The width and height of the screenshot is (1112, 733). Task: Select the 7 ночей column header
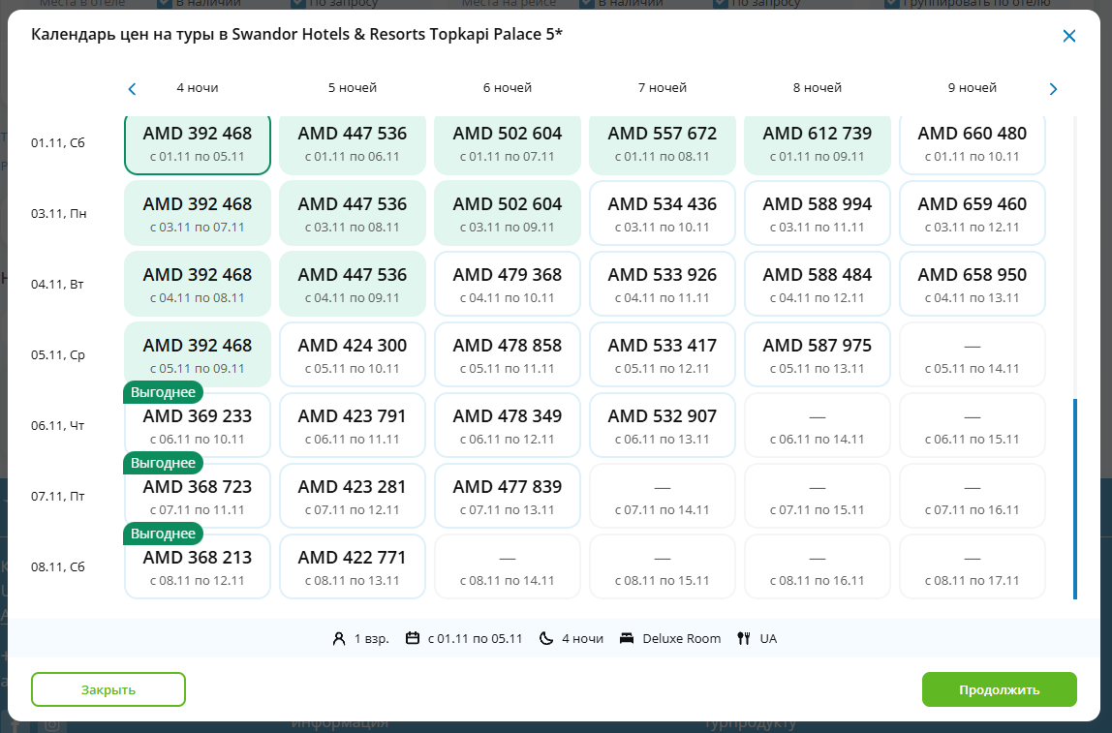(663, 88)
